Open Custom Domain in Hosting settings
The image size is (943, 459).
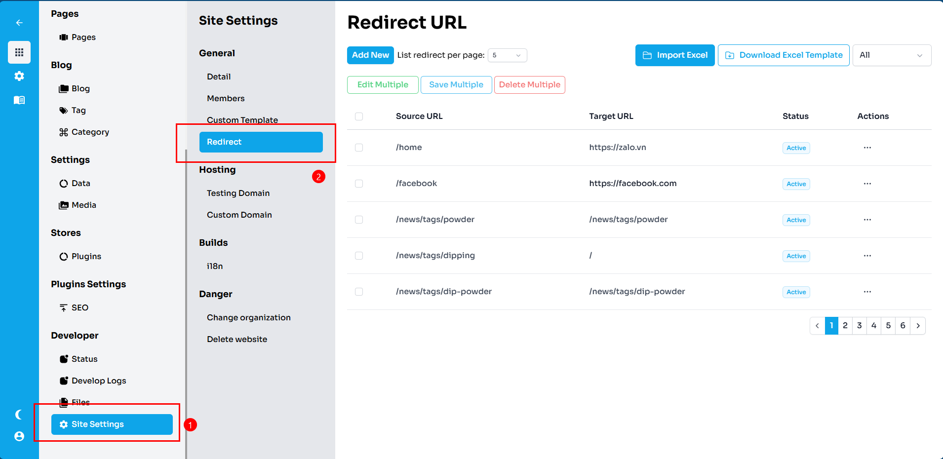pos(239,215)
